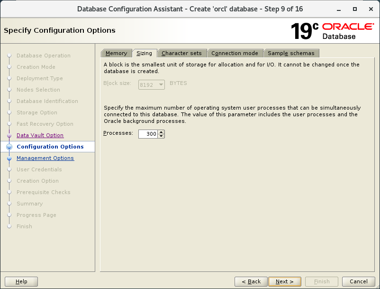Select the Connection mode tab

point(235,53)
